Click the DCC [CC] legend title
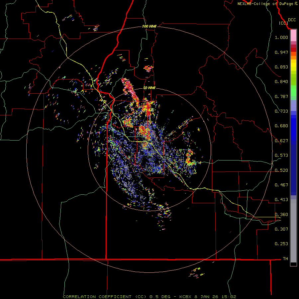299x299 pixels. tap(287, 21)
